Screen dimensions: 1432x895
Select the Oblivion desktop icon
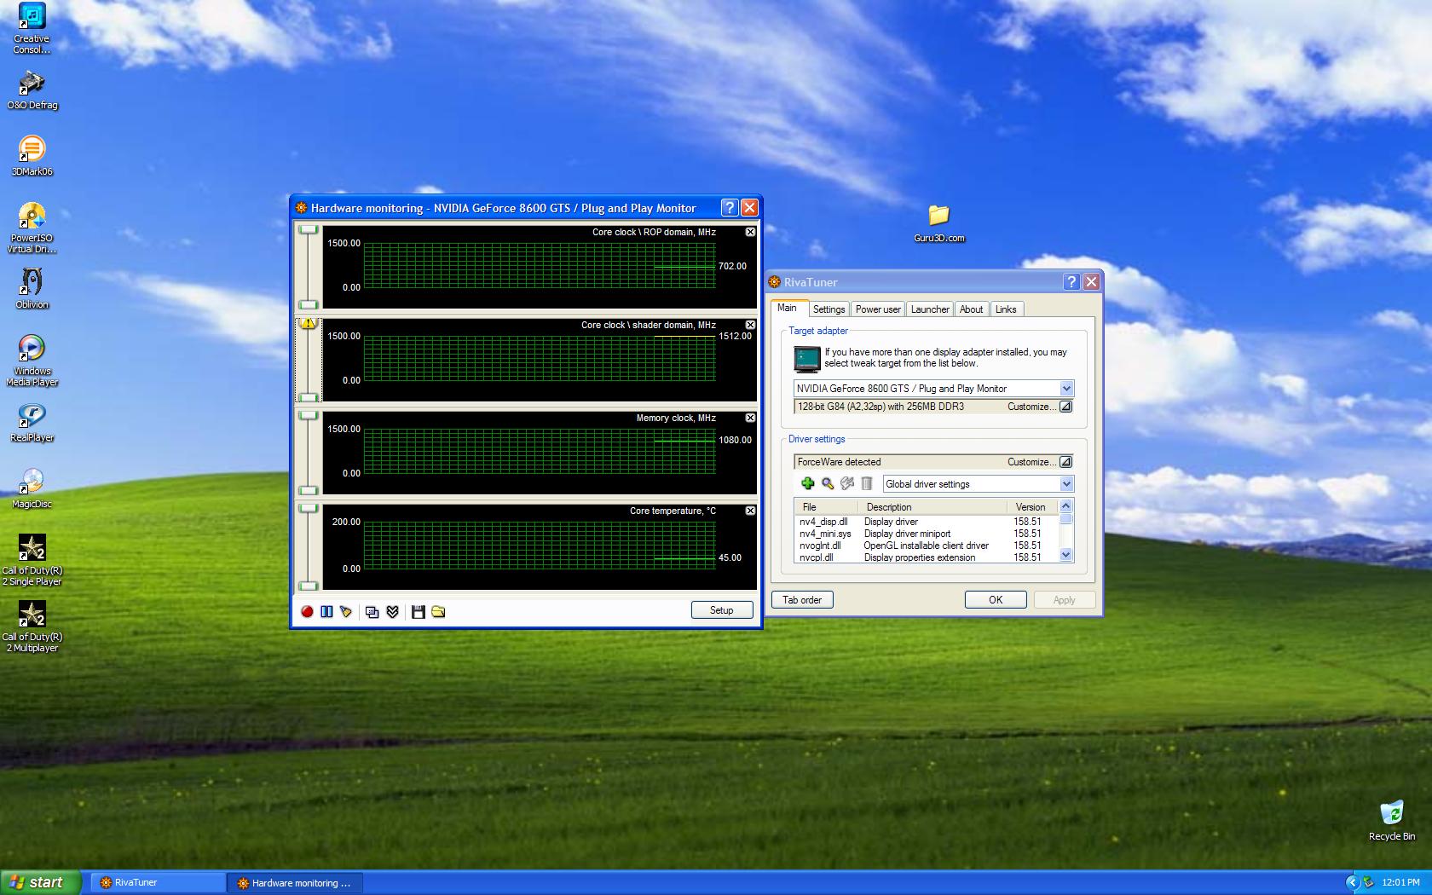(x=32, y=289)
